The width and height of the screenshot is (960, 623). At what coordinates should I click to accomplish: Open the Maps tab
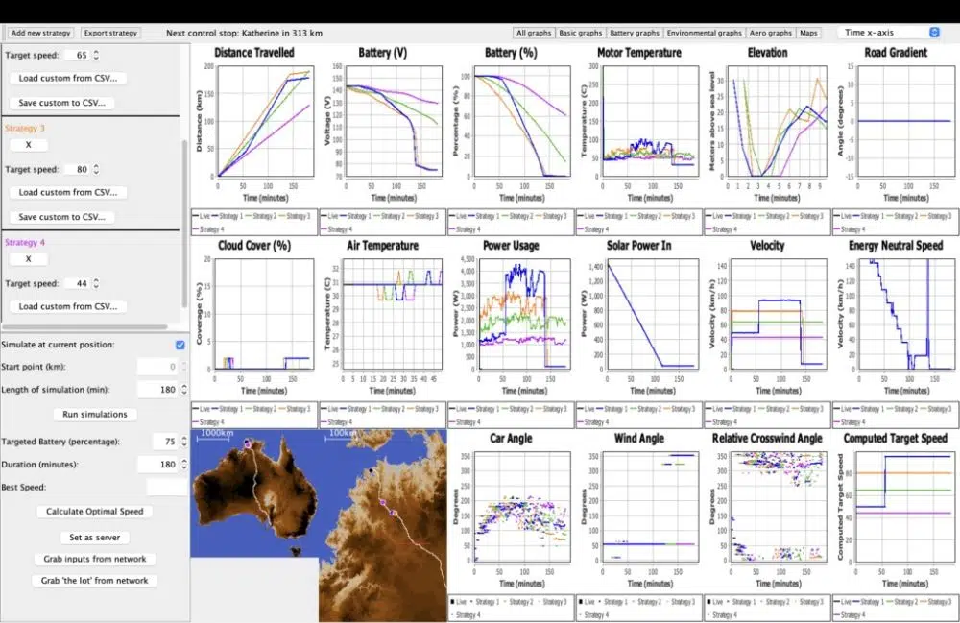(x=809, y=33)
